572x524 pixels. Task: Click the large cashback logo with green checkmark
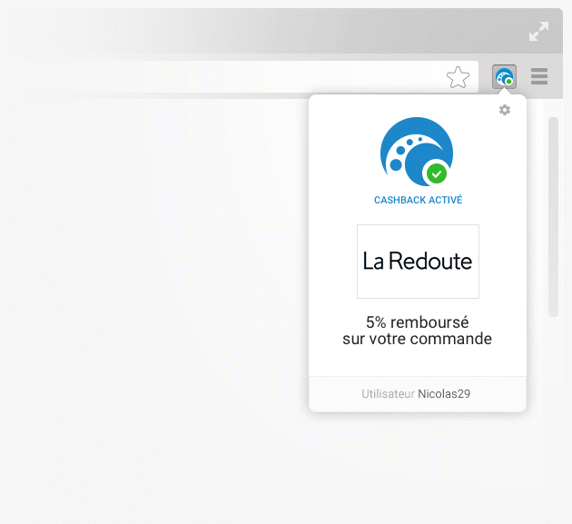point(417,152)
